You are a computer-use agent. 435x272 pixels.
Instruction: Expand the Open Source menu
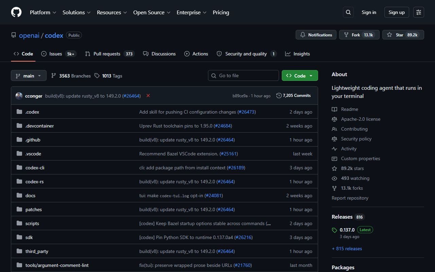pos(152,12)
